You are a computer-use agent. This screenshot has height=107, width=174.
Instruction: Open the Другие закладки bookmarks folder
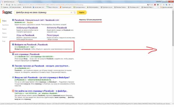click(166, 7)
